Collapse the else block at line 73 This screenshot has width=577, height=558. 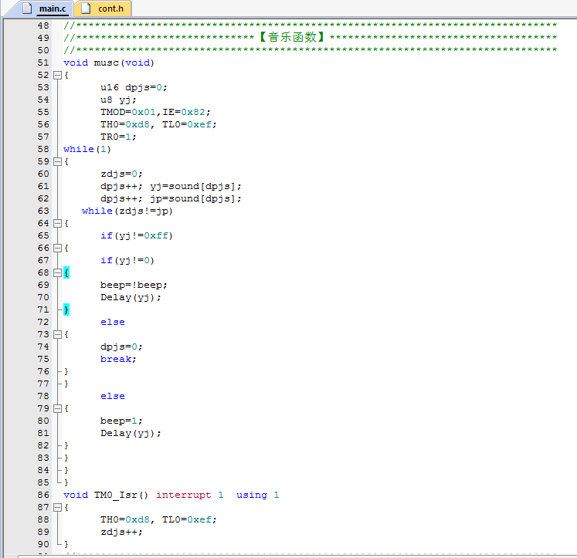point(57,334)
